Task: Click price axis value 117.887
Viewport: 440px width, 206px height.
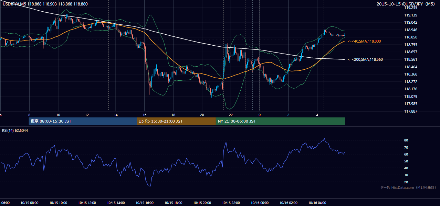Action: point(411,111)
